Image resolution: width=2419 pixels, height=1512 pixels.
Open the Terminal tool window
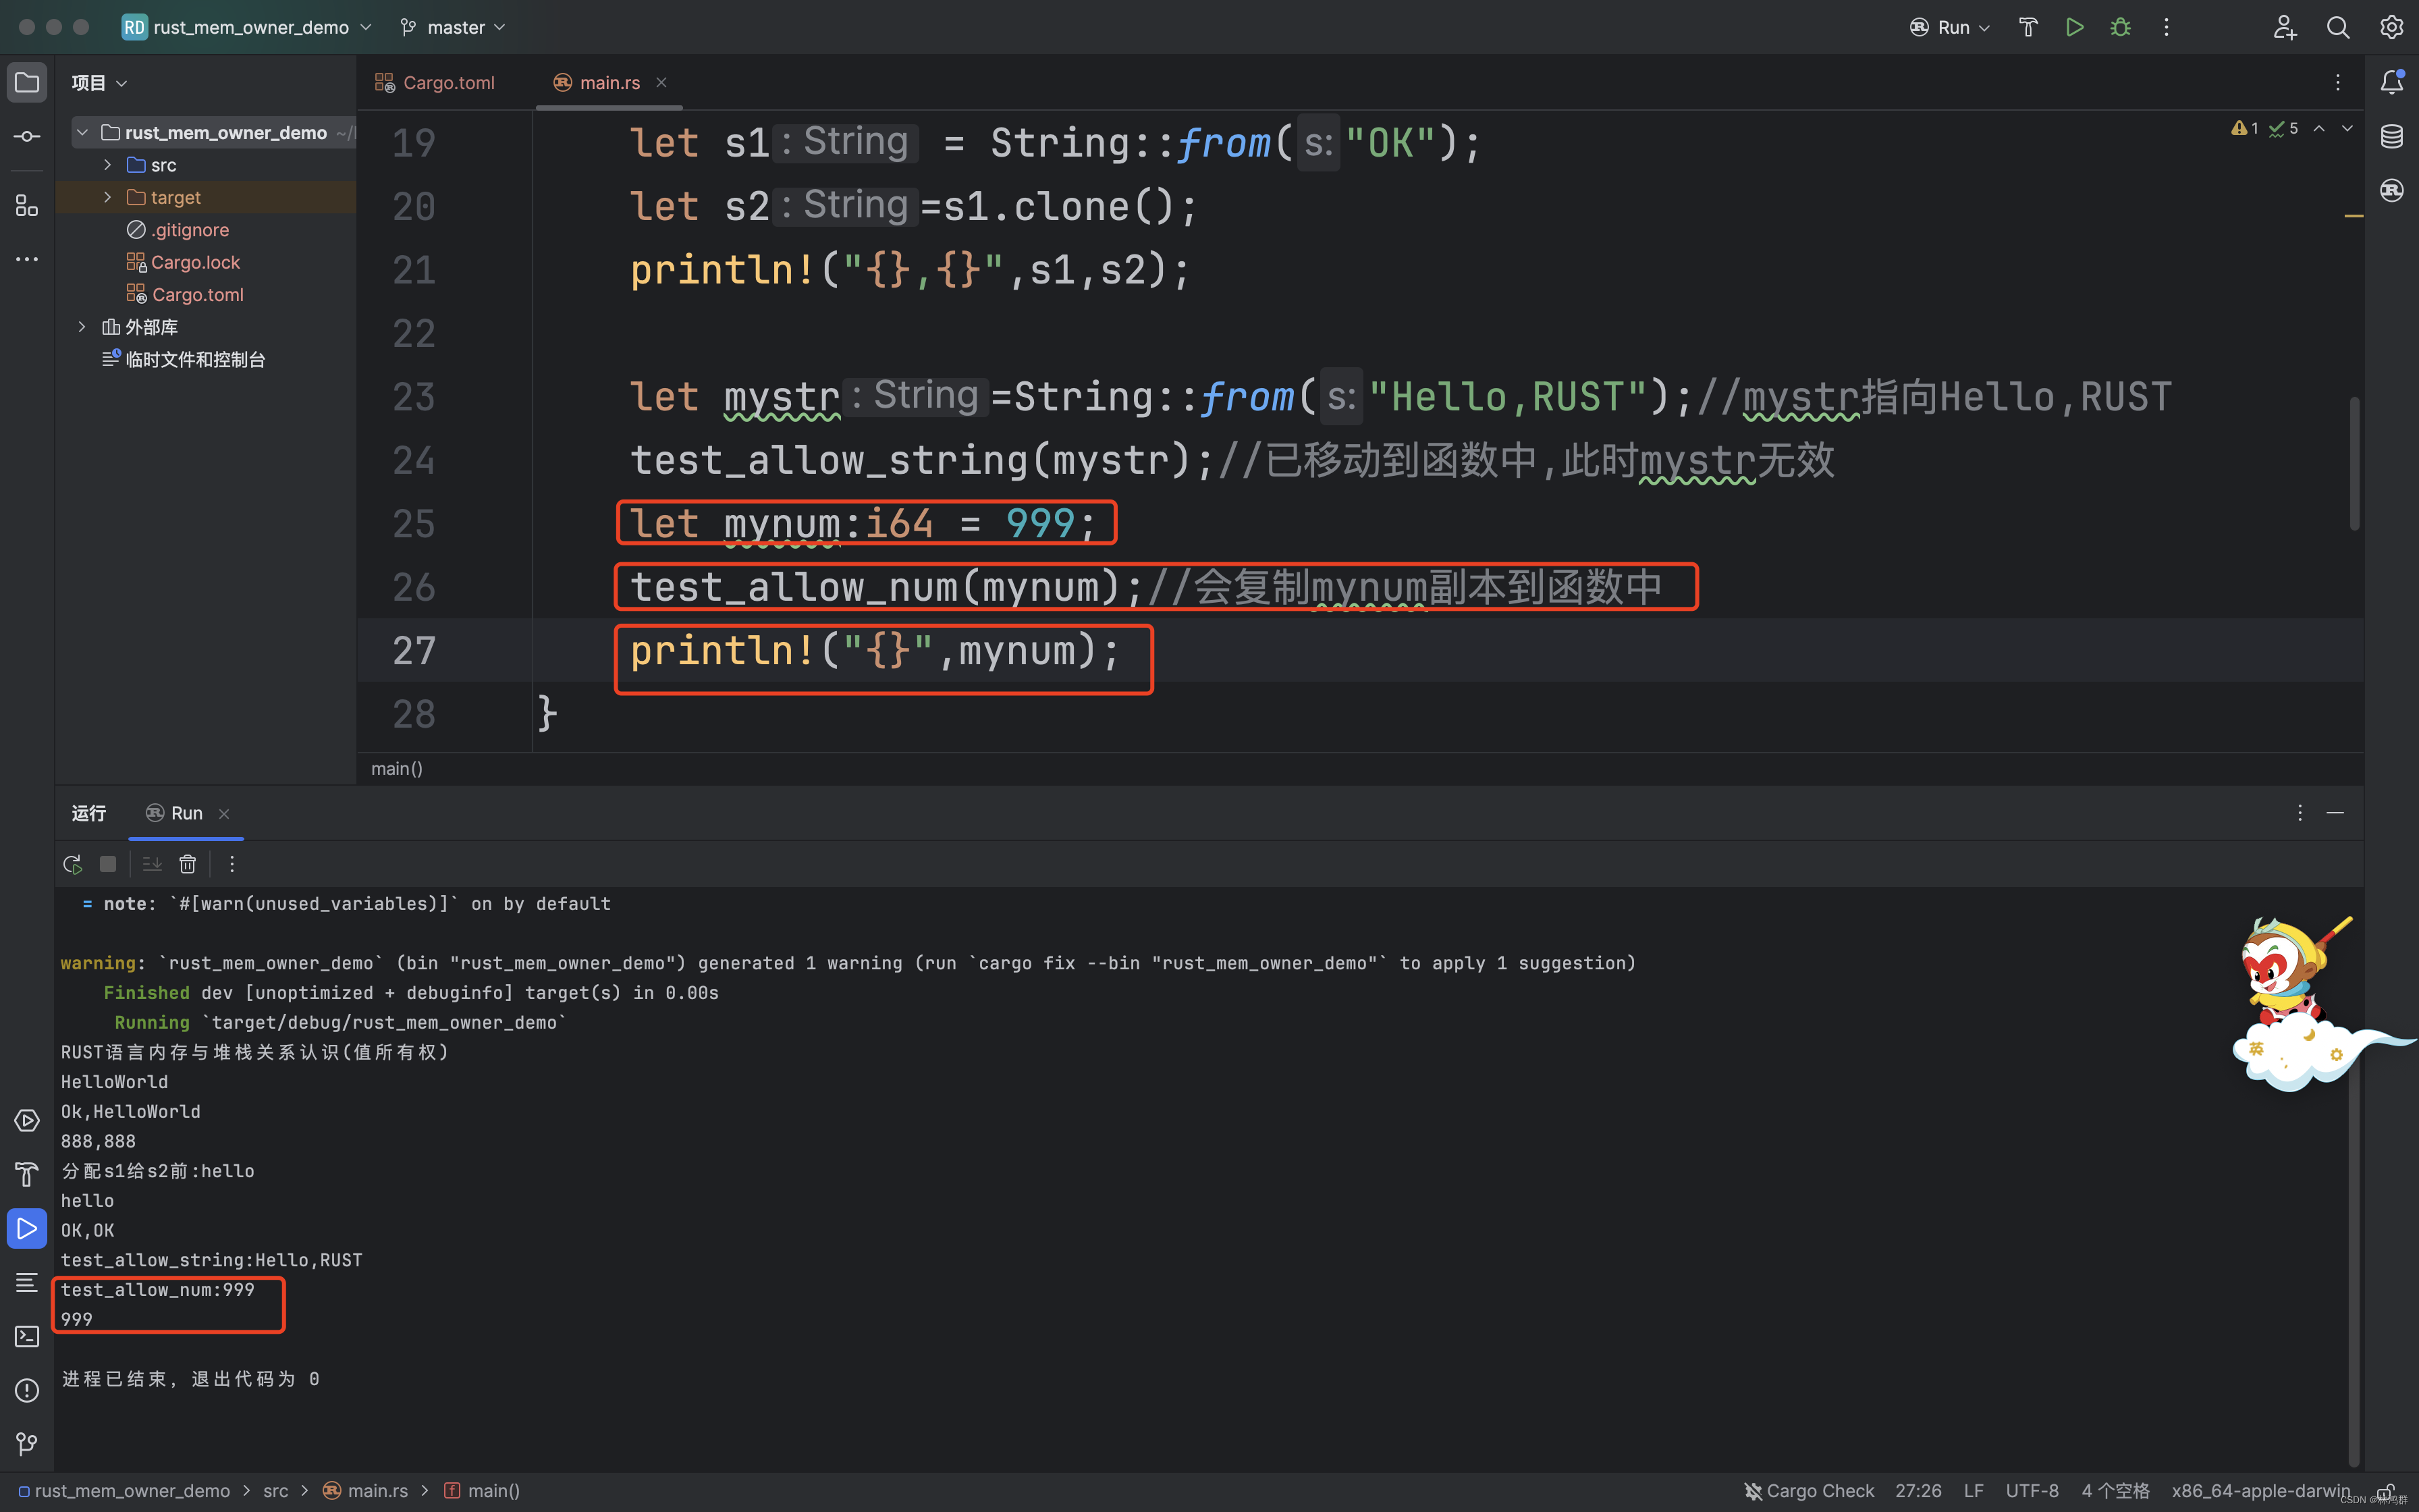coord(26,1336)
